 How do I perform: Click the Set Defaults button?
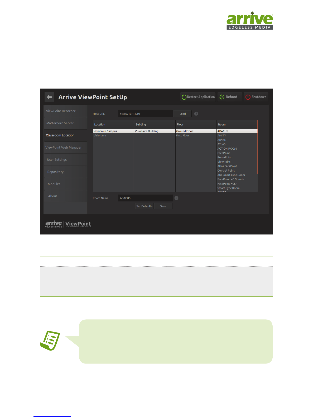(x=144, y=206)
